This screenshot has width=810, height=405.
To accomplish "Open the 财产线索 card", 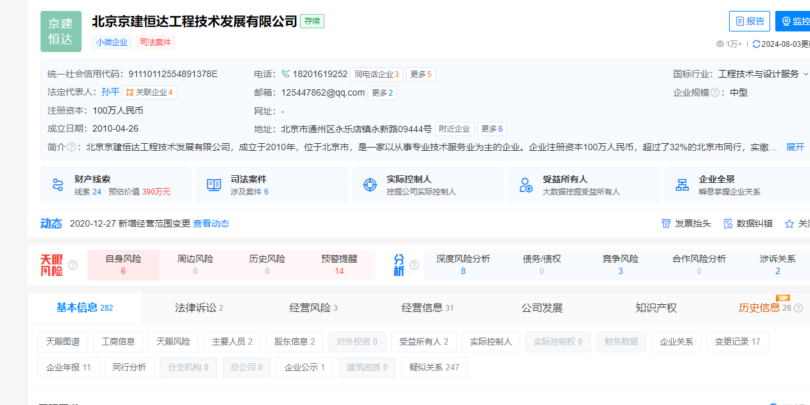I will pyautogui.click(x=116, y=185).
